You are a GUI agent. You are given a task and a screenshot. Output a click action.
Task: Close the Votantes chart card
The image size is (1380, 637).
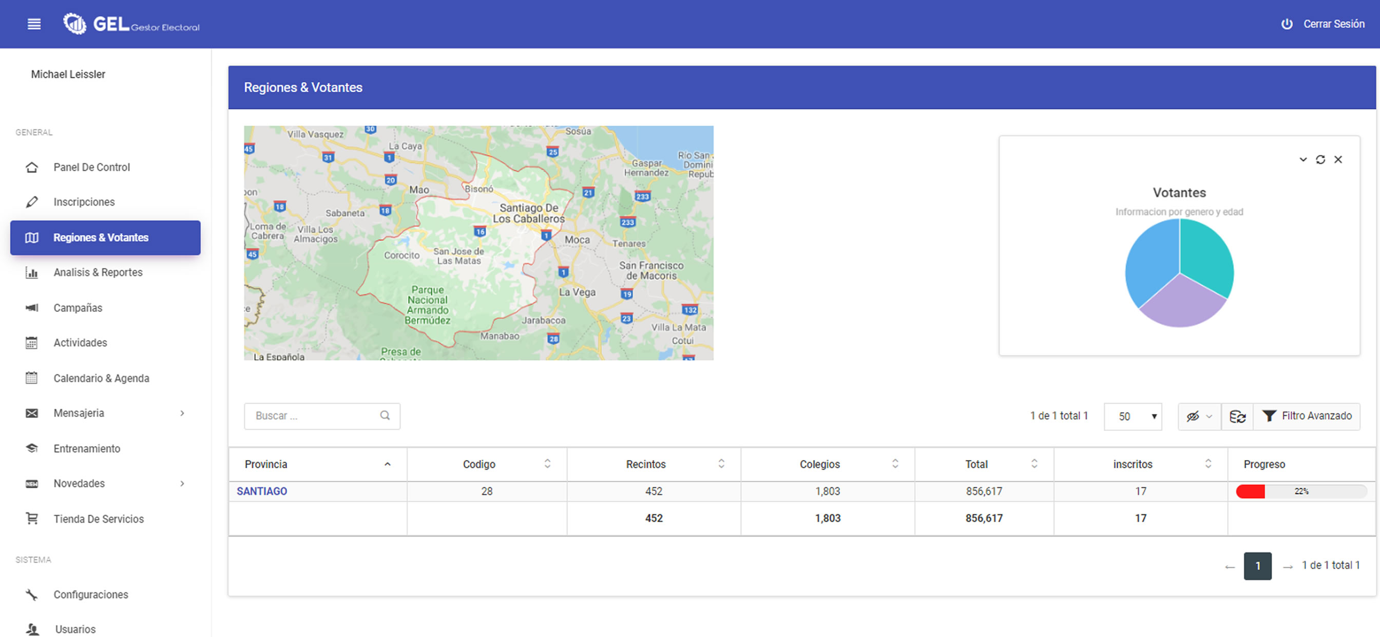pyautogui.click(x=1338, y=160)
